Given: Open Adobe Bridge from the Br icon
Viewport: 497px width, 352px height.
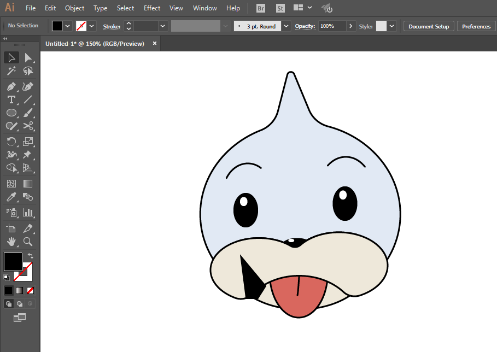Looking at the screenshot, I should [262, 8].
